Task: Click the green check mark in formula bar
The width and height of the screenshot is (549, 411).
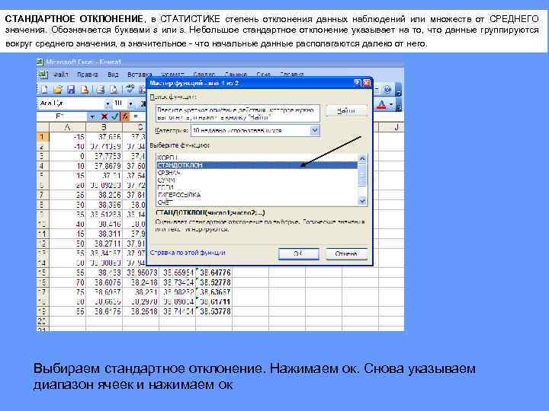Action: click(x=114, y=116)
